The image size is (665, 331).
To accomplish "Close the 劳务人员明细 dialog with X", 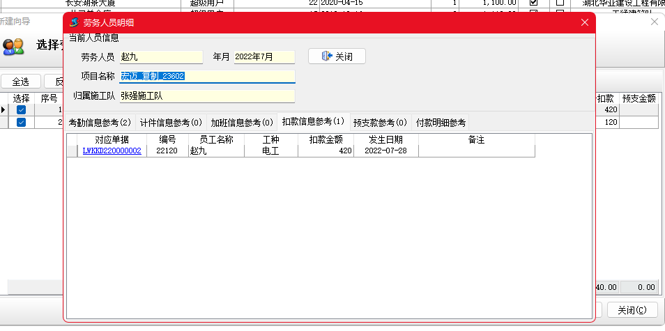I will 585,23.
